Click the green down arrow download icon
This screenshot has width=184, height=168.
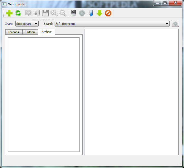tap(99, 13)
